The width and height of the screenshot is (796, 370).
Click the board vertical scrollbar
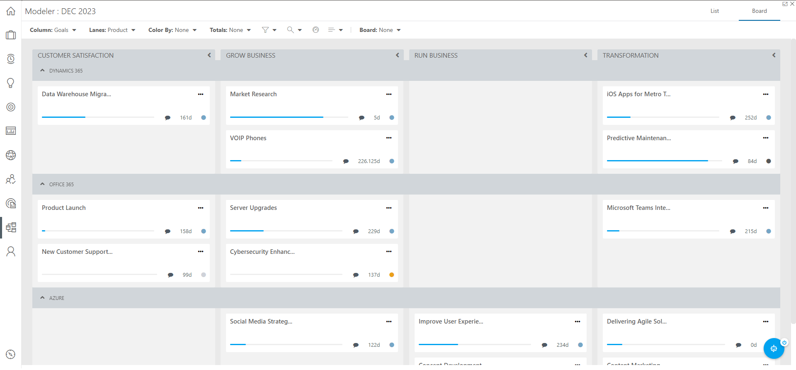[x=793, y=182]
